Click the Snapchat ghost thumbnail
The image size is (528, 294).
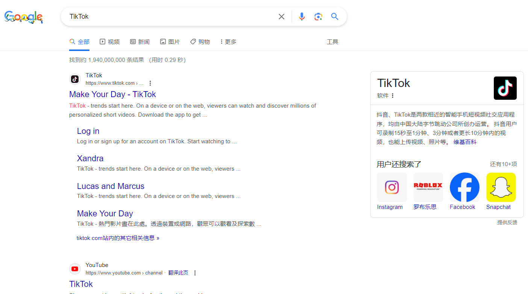point(501,187)
